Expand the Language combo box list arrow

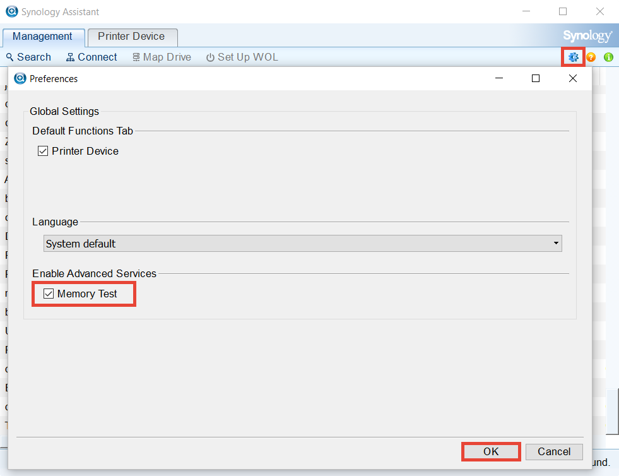tap(556, 243)
